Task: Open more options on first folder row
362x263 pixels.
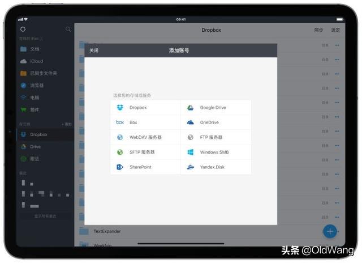Action: tap(337, 45)
